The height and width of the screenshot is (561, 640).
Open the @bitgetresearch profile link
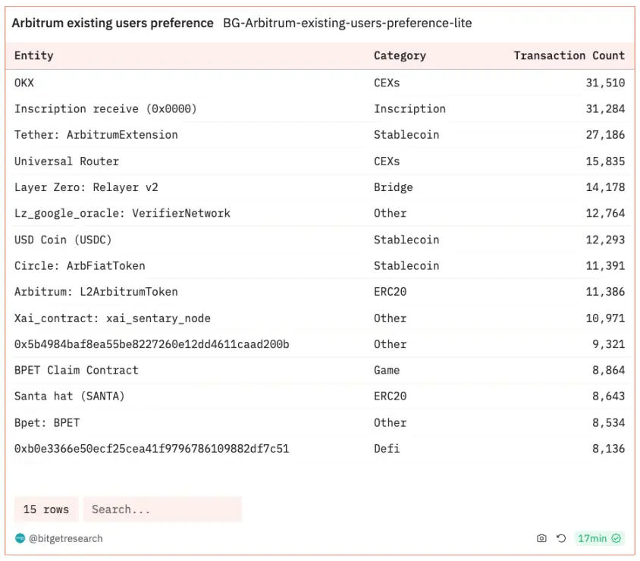click(65, 538)
